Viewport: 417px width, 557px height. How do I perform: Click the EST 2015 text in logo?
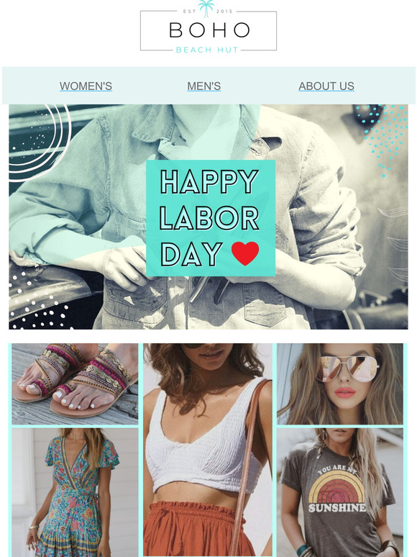[x=208, y=12]
